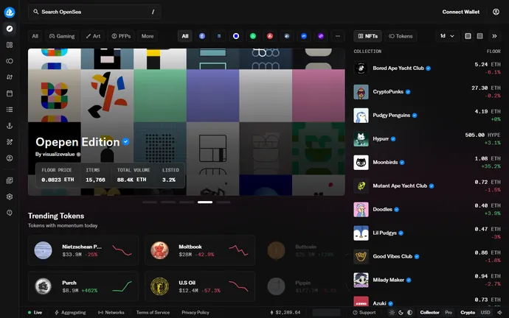Screen dimensions: 509x318
Task: Open the account profile icon top right
Action: pyautogui.click(x=496, y=12)
